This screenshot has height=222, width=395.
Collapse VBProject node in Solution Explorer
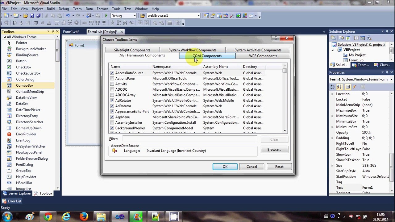tap(333, 50)
